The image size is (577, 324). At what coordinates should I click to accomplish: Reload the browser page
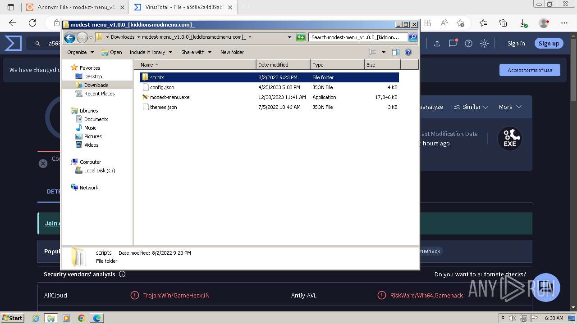[x=32, y=23]
